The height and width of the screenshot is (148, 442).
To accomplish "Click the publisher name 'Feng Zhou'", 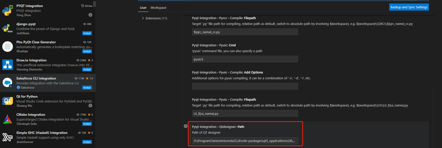I will point(24,15).
